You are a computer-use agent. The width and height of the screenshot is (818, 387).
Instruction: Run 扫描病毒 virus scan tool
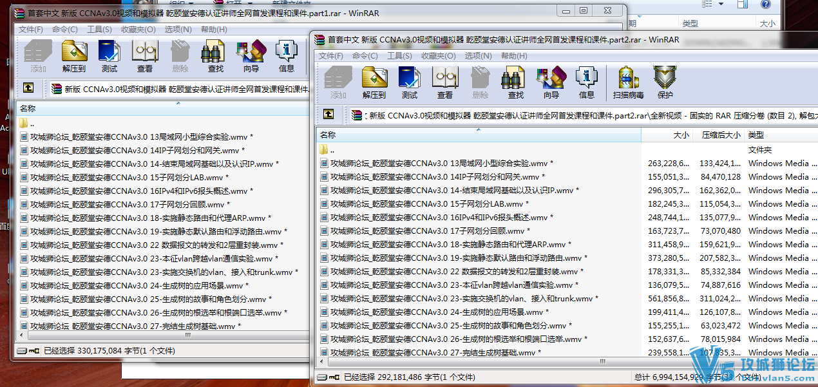628,82
